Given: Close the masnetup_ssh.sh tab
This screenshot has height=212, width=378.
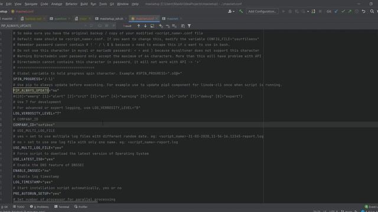Looking at the screenshot, I should (126, 18).
